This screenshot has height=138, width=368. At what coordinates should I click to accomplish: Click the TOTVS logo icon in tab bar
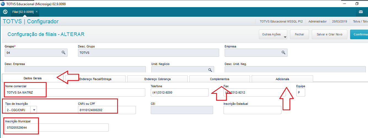(x=5, y=12)
